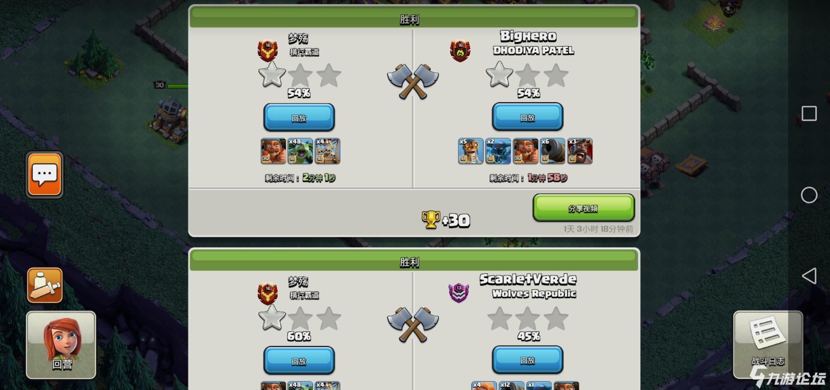
Task: Click 回放 replay under BigHero attack
Action: click(527, 117)
